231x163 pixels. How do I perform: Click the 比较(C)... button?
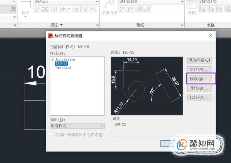tap(199, 97)
